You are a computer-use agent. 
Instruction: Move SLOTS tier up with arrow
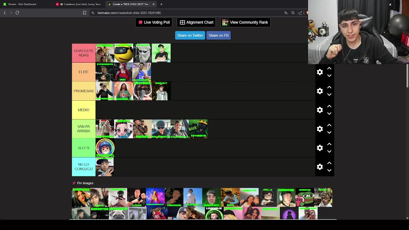pyautogui.click(x=329, y=144)
